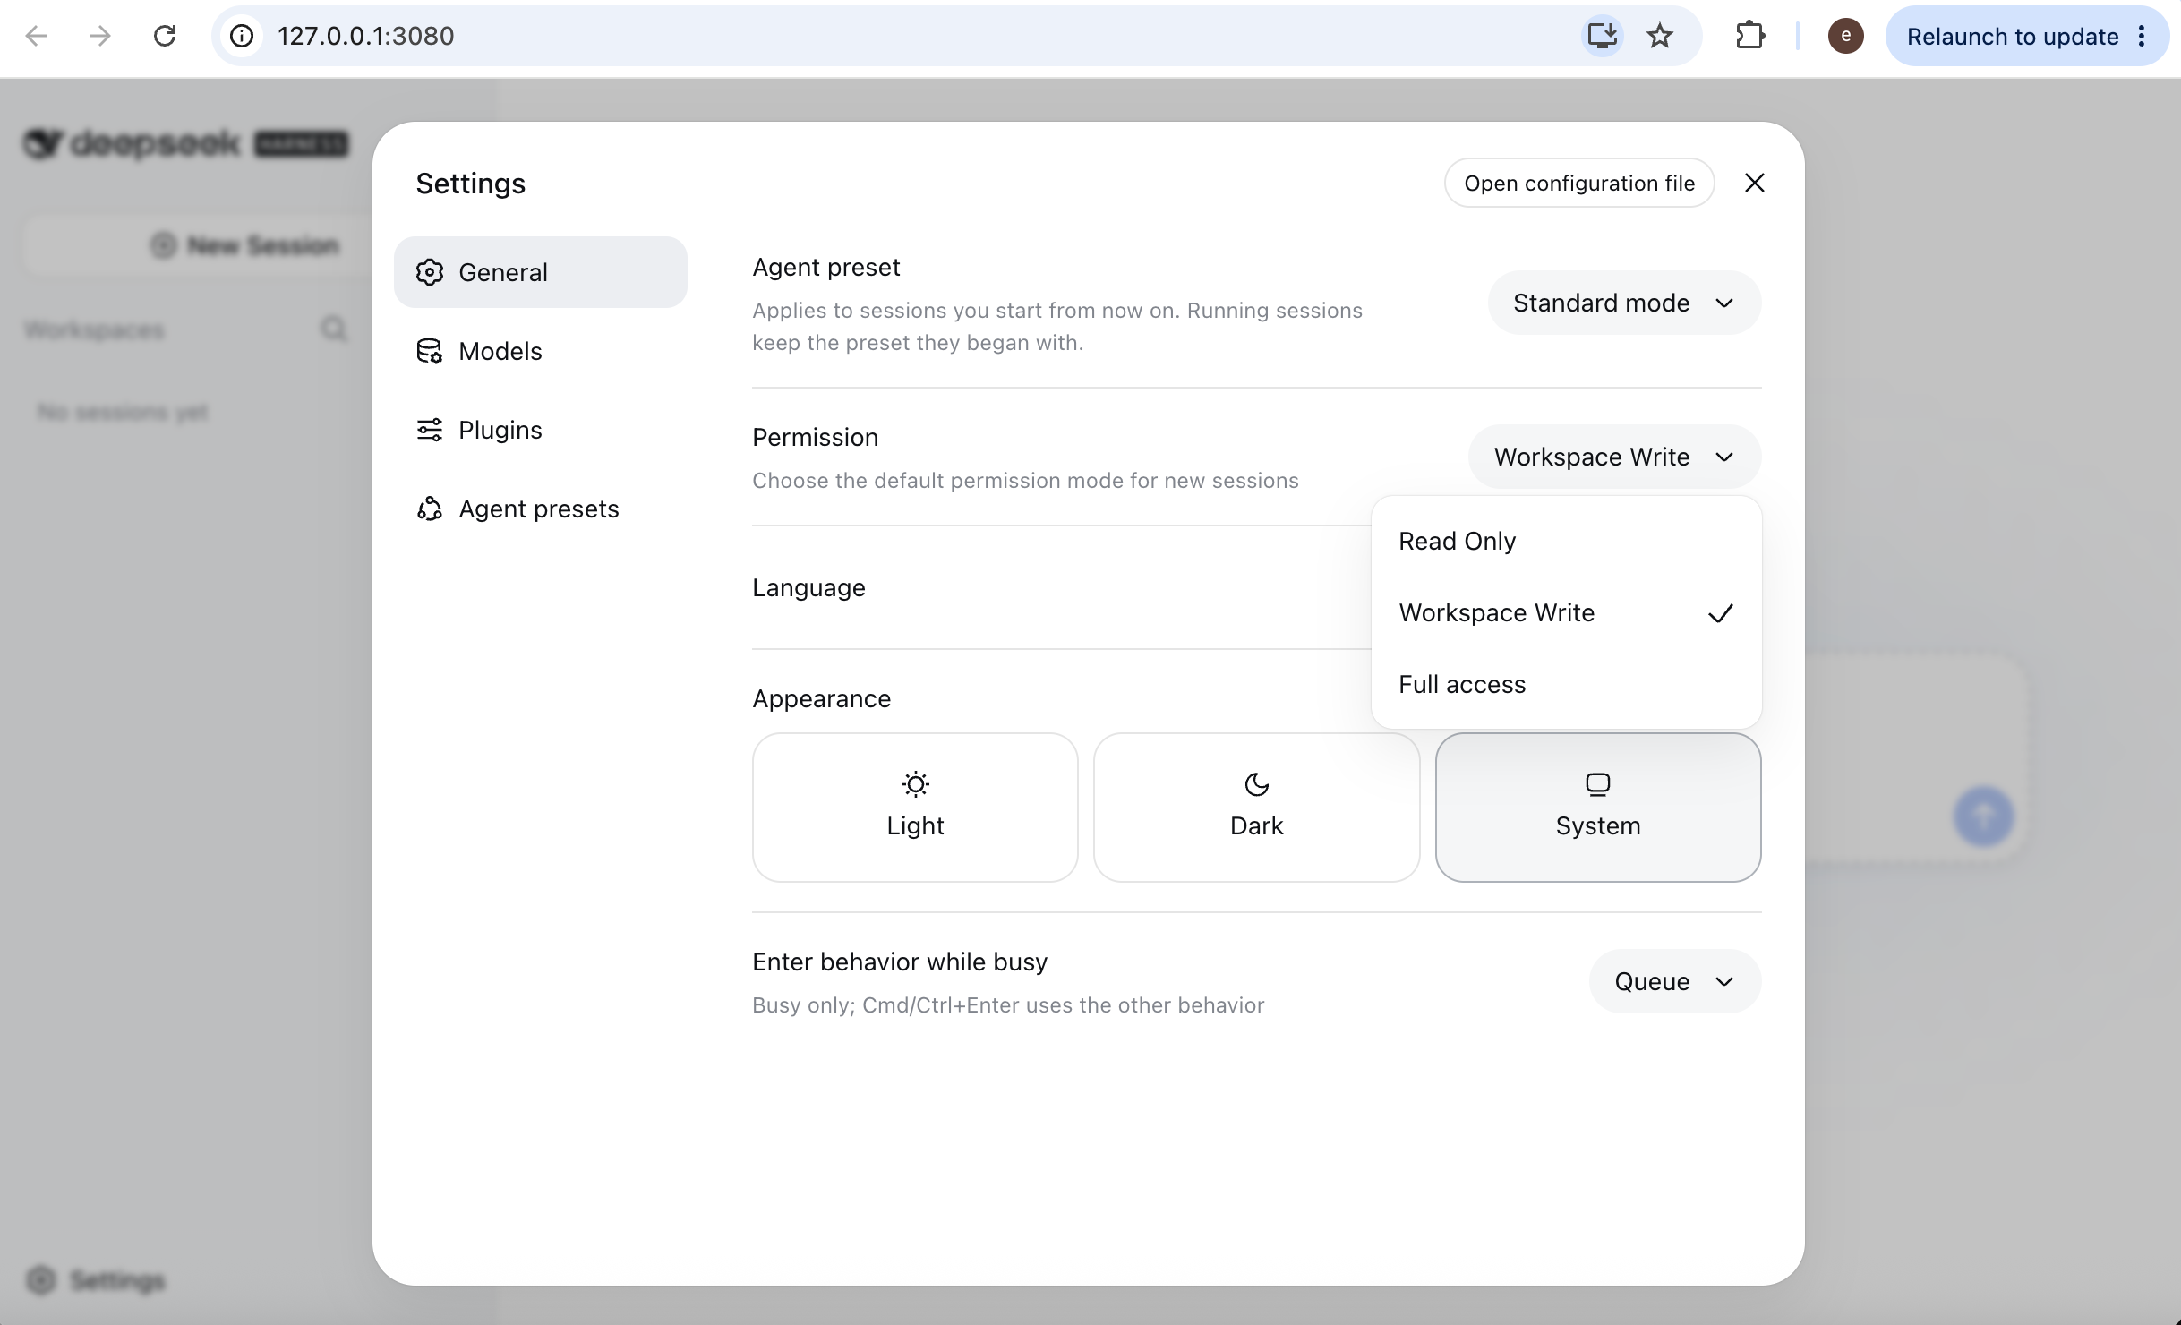This screenshot has width=2181, height=1325.
Task: Click the Plugins sliders icon
Action: [x=430, y=430]
